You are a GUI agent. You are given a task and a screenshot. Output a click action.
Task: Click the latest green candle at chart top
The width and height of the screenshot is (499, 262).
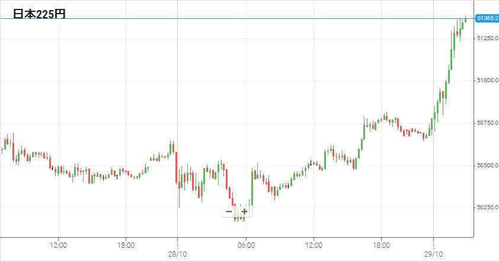pos(466,20)
